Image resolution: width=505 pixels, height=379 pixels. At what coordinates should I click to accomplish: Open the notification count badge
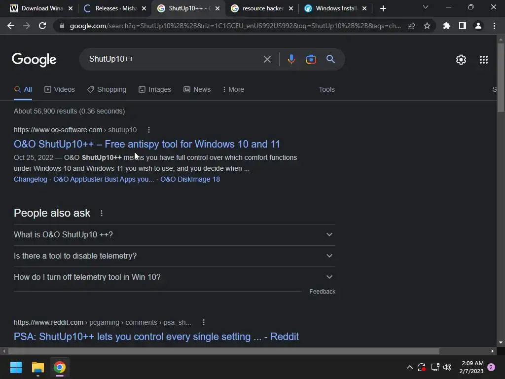[x=492, y=367]
